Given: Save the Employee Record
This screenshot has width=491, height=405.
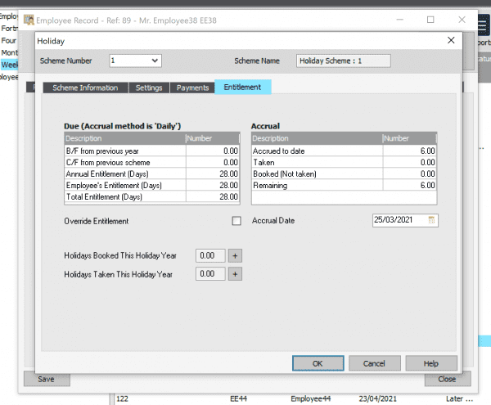Looking at the screenshot, I should (x=47, y=379).
